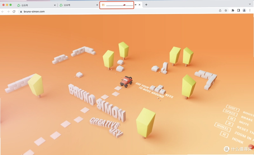Switch to the first 公众号 tab
254x155 pixels.
click(37, 5)
